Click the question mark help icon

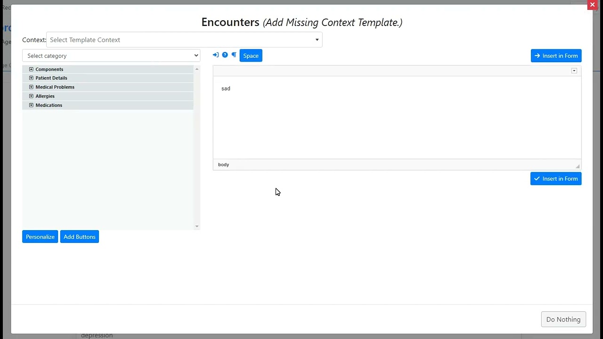(x=225, y=55)
